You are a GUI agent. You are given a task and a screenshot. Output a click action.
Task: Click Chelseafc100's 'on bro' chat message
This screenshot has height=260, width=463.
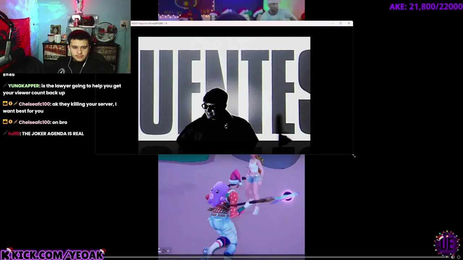click(x=60, y=122)
